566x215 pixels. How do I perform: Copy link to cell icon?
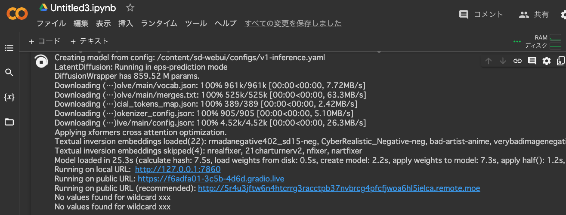pyautogui.click(x=517, y=61)
